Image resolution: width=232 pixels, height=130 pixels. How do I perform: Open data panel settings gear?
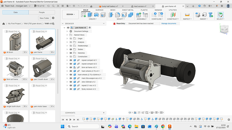tap(53, 18)
